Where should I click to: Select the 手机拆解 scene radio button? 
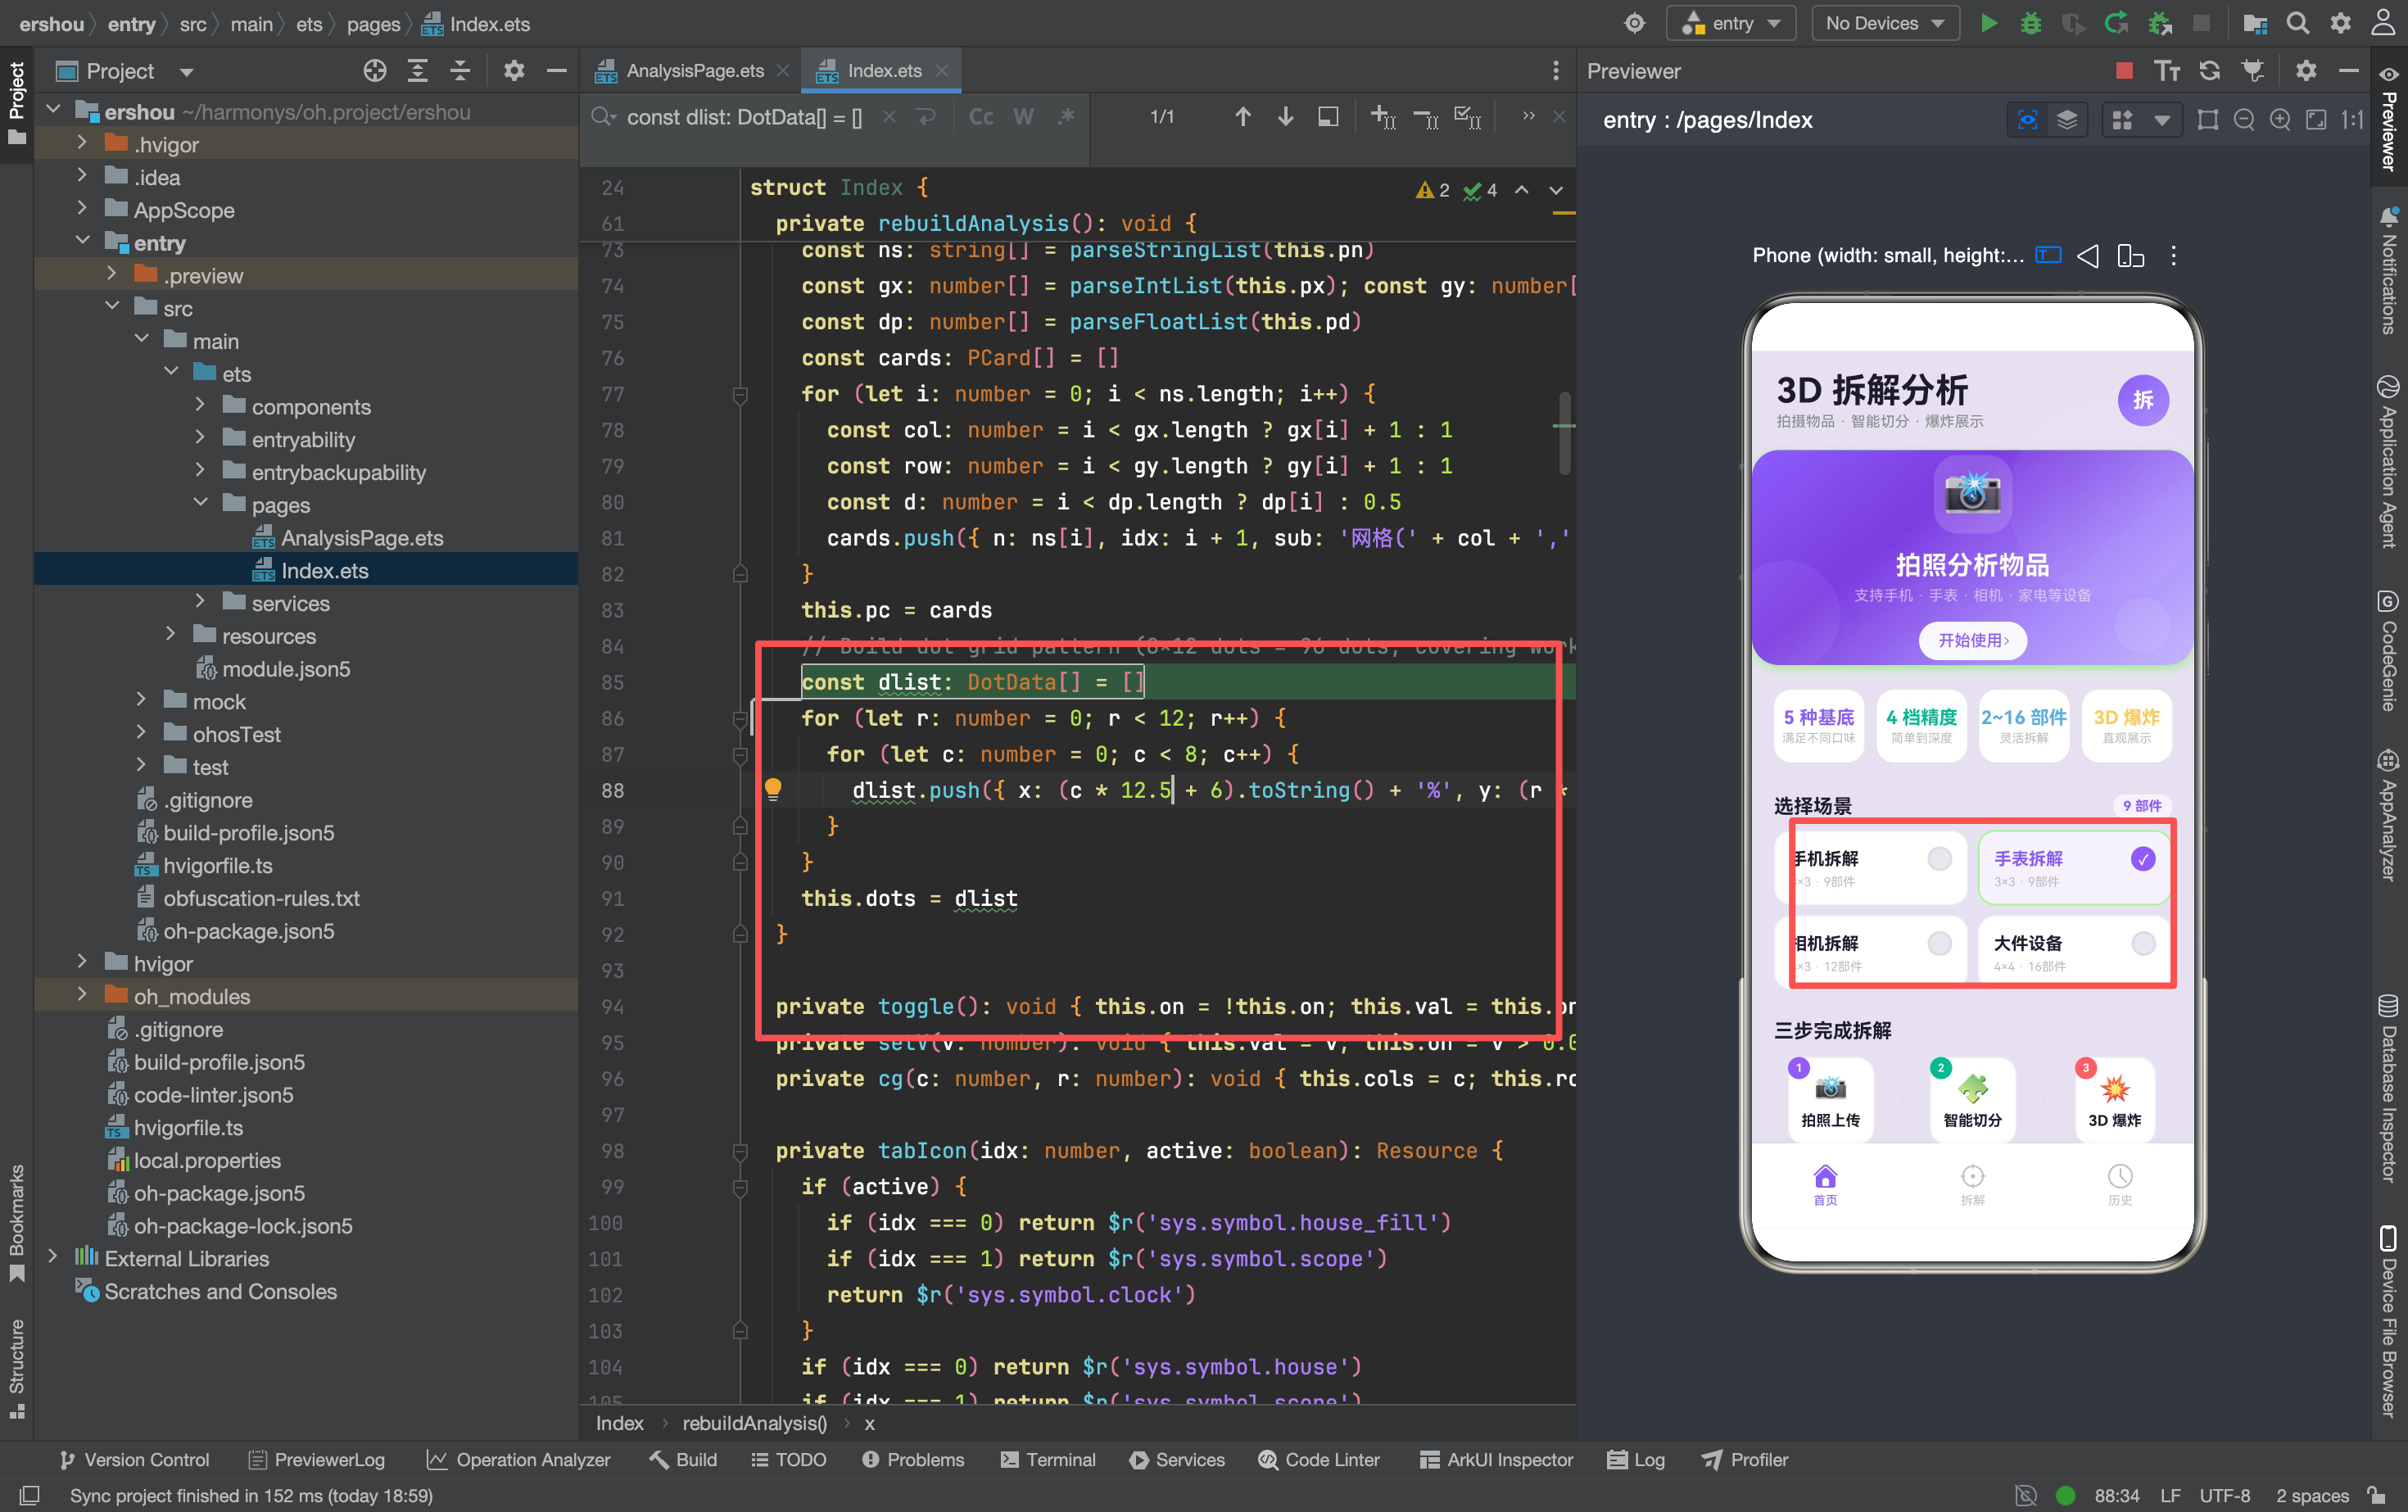coord(1939,859)
